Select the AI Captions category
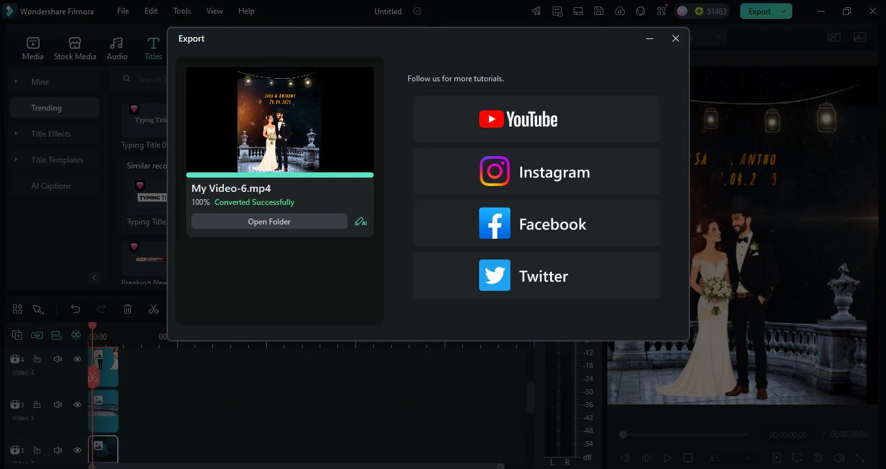886x469 pixels. pyautogui.click(x=53, y=185)
